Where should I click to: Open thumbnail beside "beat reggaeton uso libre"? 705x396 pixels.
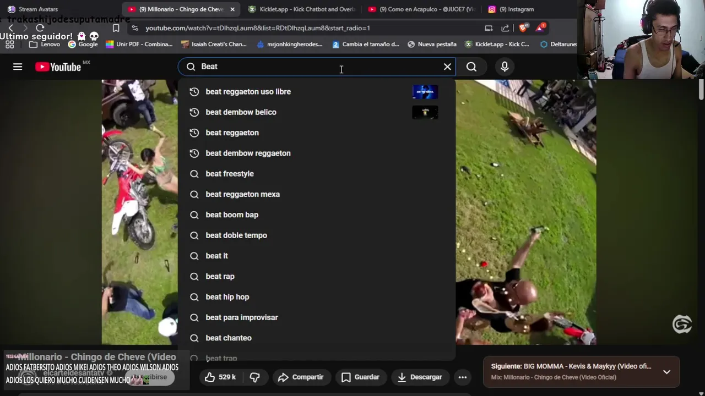click(425, 92)
